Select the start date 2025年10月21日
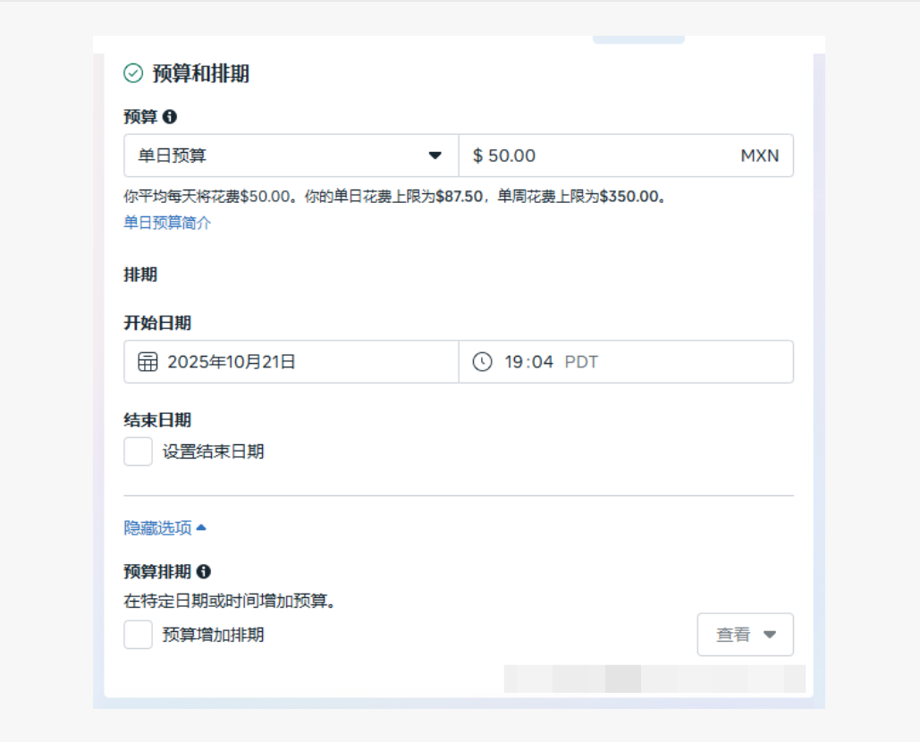The width and height of the screenshot is (920, 742). pyautogui.click(x=232, y=362)
